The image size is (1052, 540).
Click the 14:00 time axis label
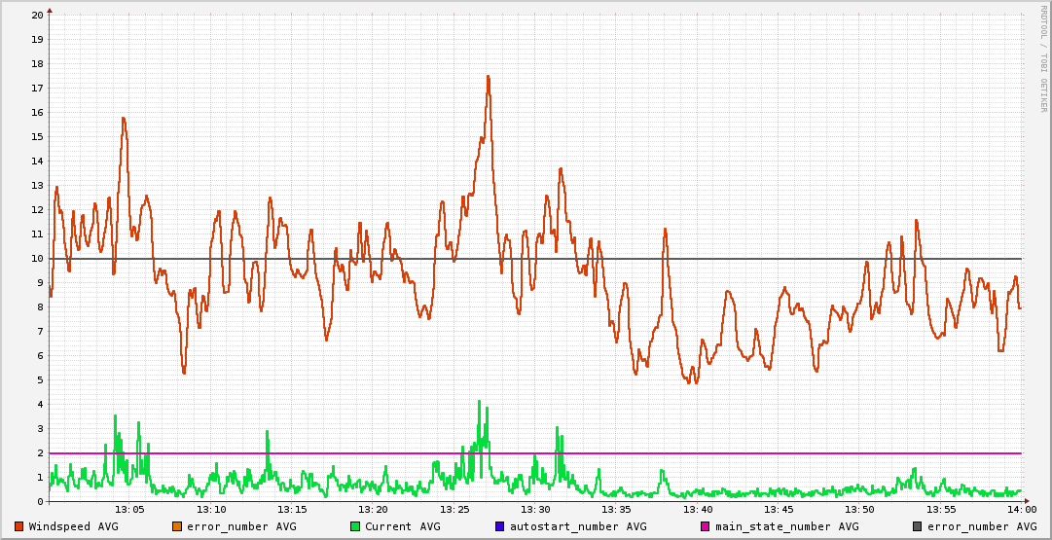tap(1022, 510)
